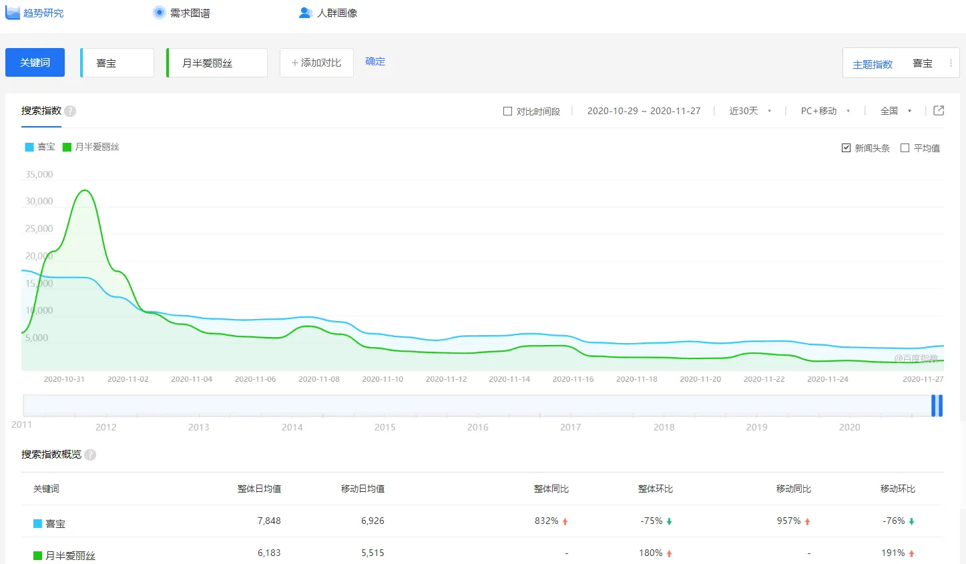The height and width of the screenshot is (564, 966).
Task: Select the 关键词 tab button
Action: tap(35, 61)
